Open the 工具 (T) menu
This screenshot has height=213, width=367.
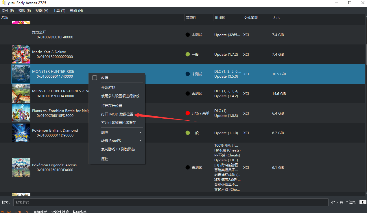59,10
